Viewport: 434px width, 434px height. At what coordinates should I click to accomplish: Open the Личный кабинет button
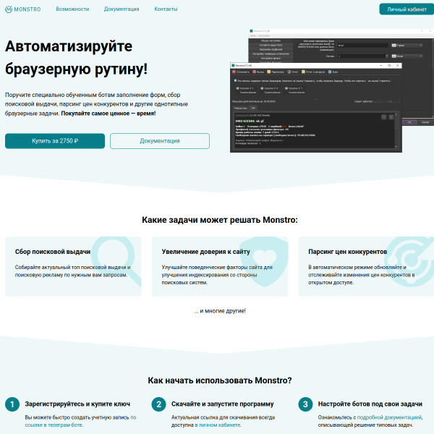point(407,9)
